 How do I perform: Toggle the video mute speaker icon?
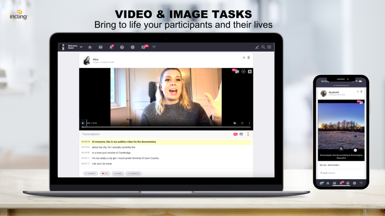pyautogui.click(x=235, y=123)
